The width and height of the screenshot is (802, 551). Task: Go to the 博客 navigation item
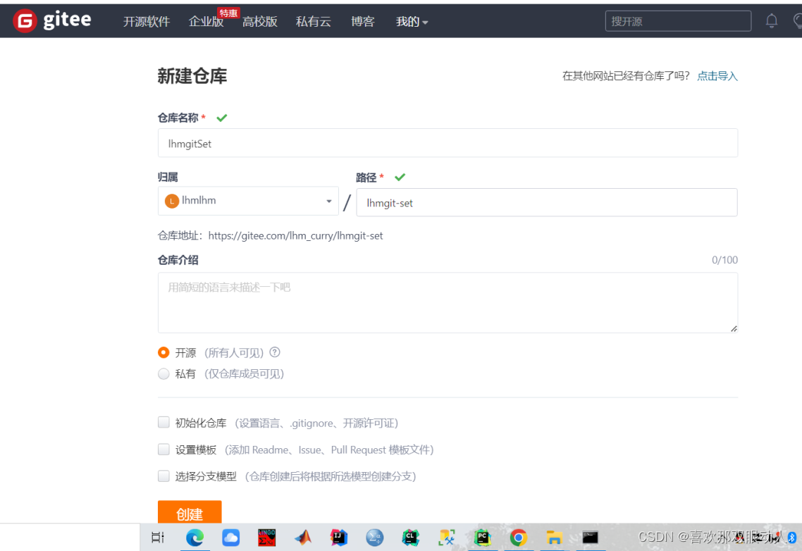tap(362, 21)
